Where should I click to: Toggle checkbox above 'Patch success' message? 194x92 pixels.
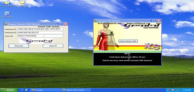[129, 59]
